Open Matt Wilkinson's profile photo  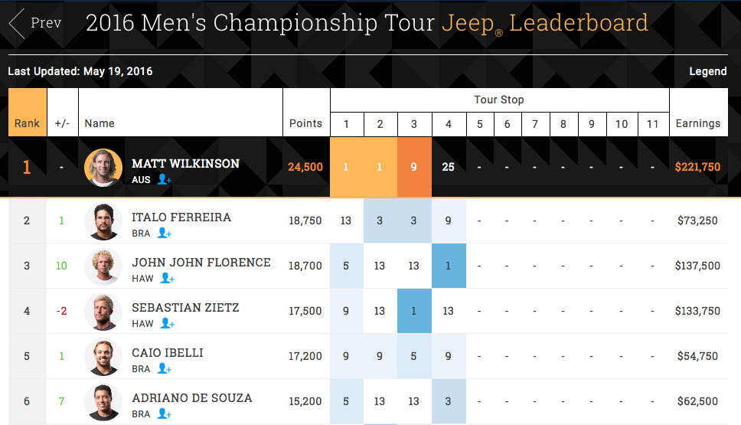coord(103,167)
